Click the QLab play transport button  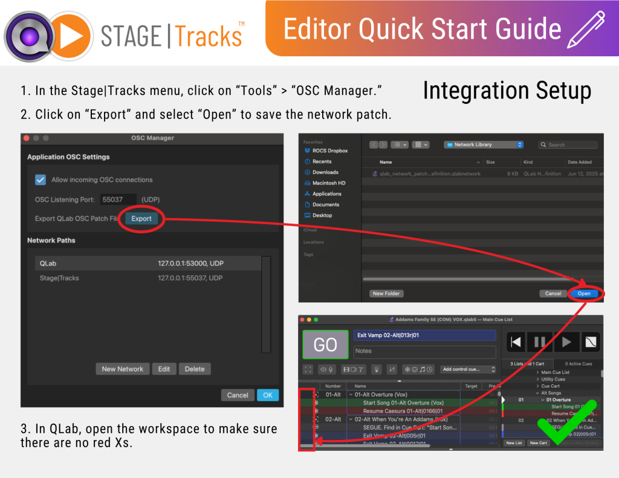566,342
